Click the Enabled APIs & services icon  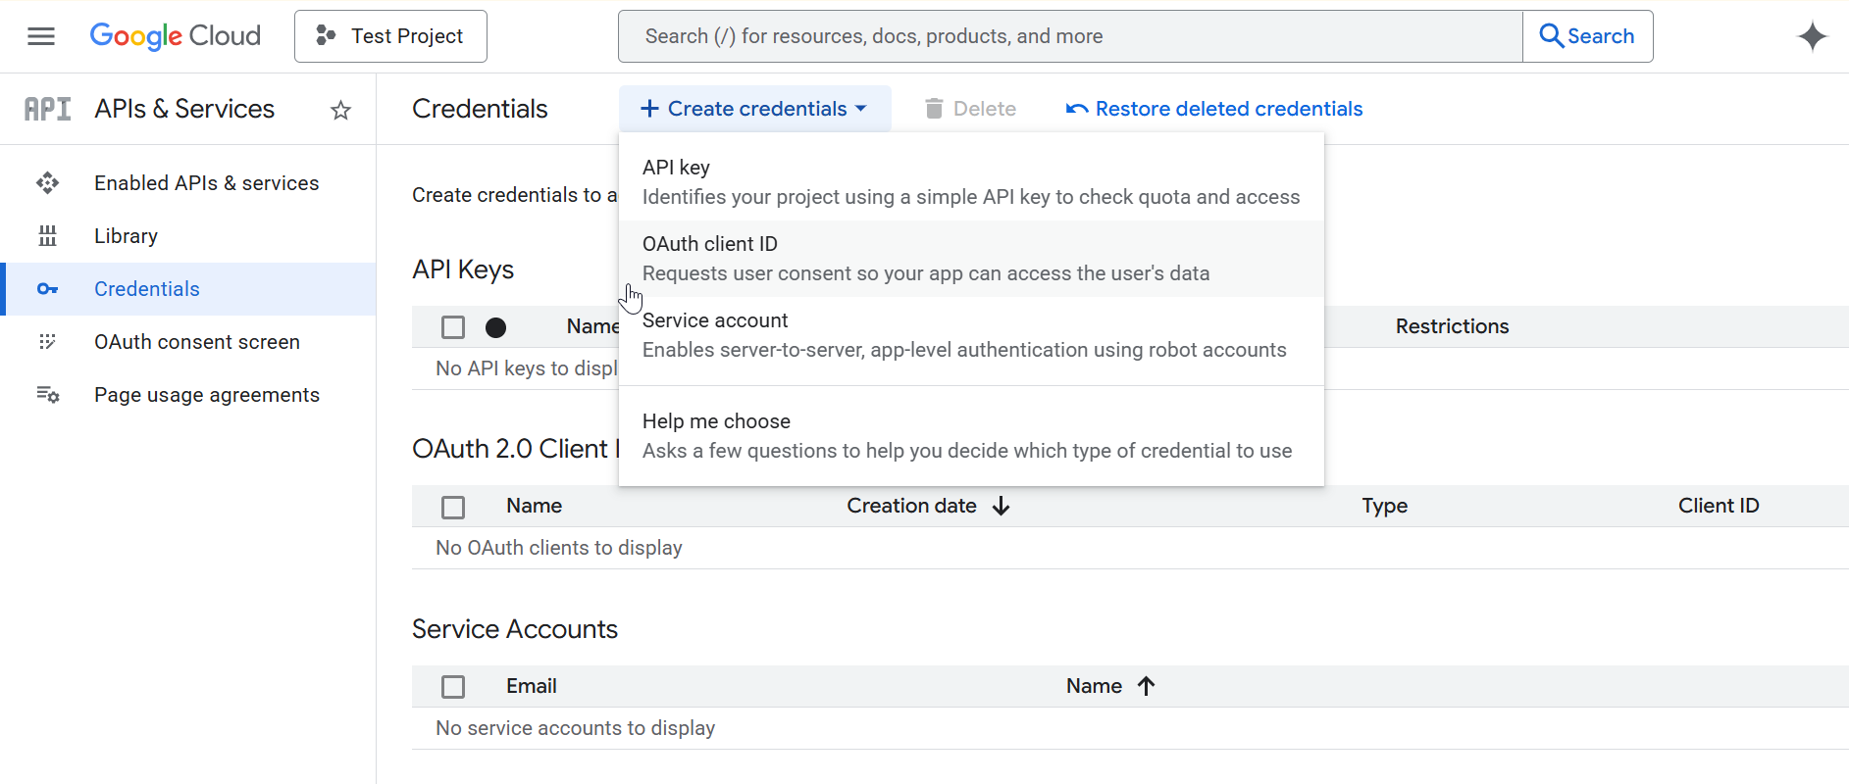point(47,183)
